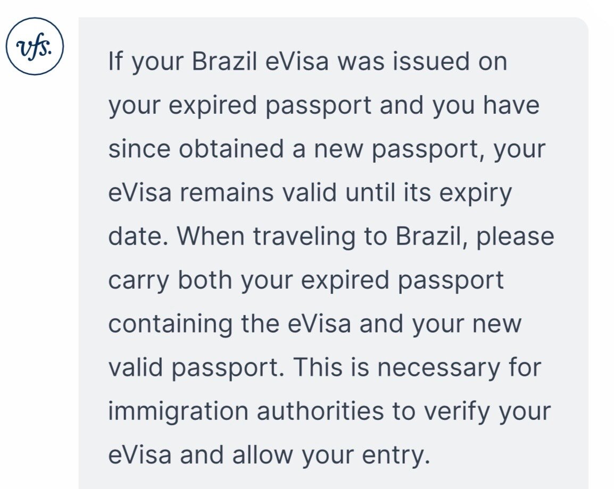The width and height of the screenshot is (614, 489).
Task: Click the word "please" in the message
Action: tap(515, 235)
